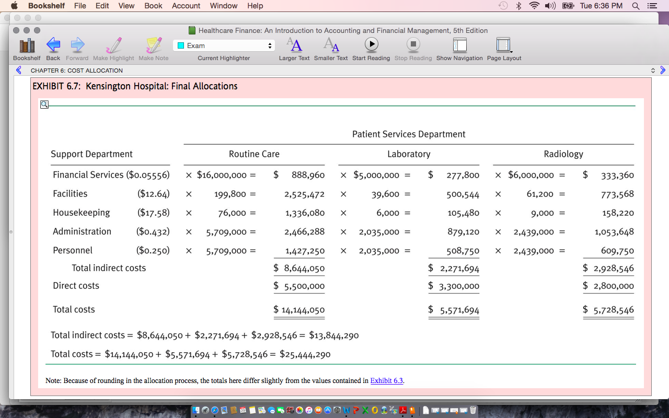Image resolution: width=669 pixels, height=418 pixels.
Task: Open the App Store in the Dock
Action: click(x=328, y=410)
